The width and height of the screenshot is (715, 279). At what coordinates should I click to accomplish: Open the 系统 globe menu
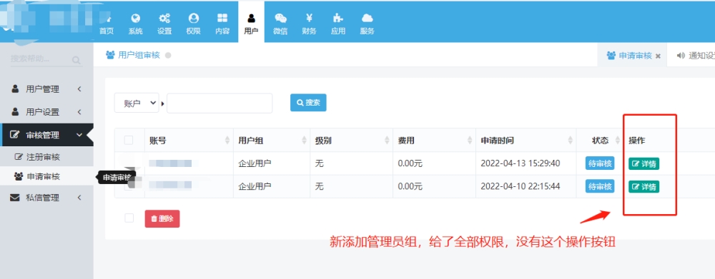(135, 24)
